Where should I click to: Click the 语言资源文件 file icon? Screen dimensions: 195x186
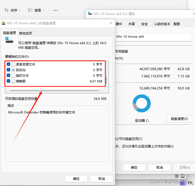point(13,64)
